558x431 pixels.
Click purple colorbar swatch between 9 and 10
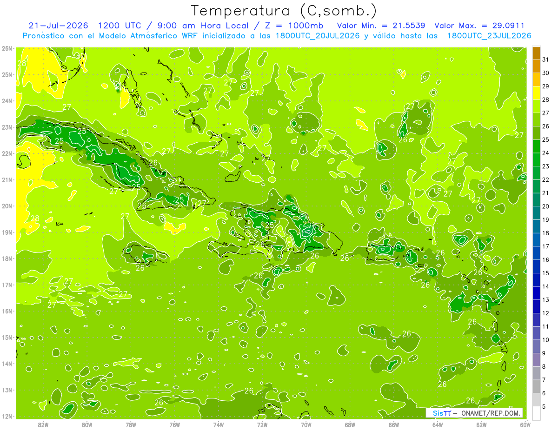[x=536, y=346]
